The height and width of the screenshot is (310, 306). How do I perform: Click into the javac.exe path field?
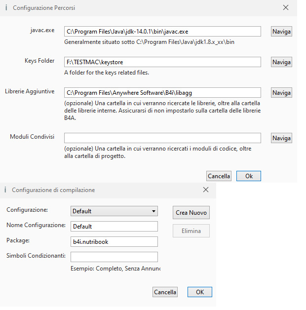point(162,32)
